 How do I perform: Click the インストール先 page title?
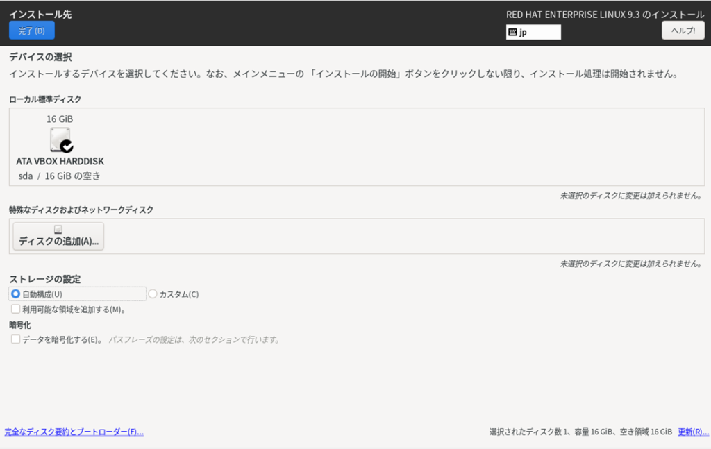pyautogui.click(x=40, y=14)
